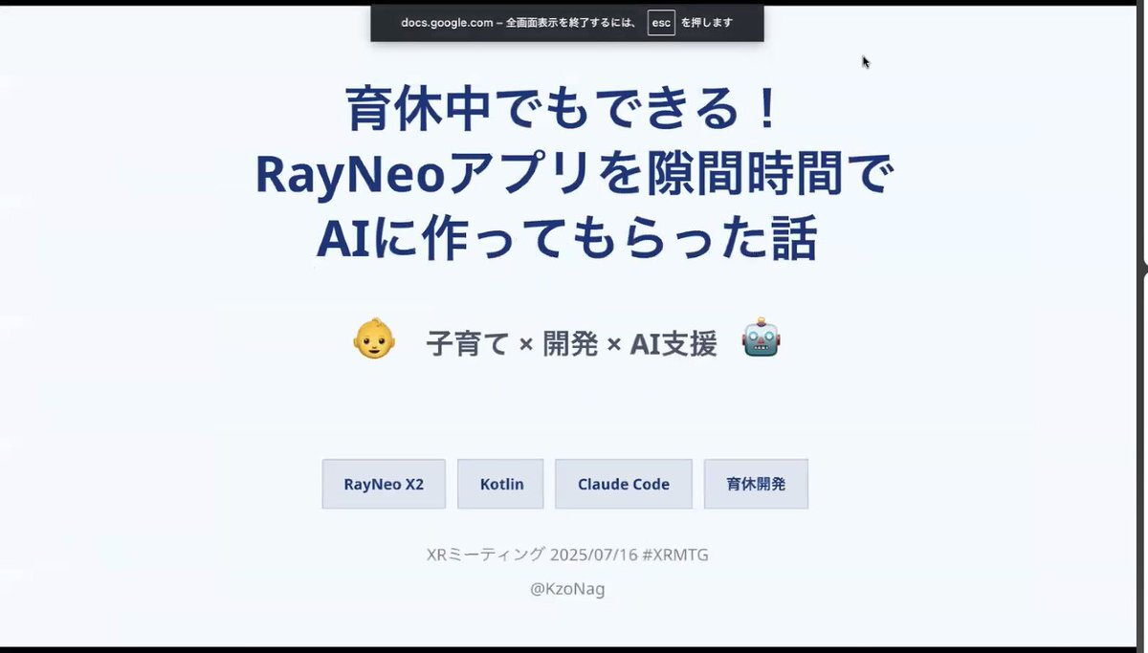Click the XRミーティング event text

[x=486, y=555]
